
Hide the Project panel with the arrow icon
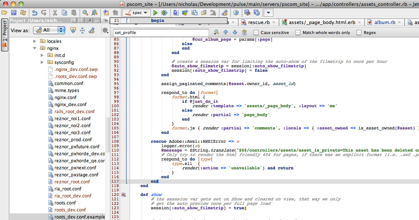point(106,21)
